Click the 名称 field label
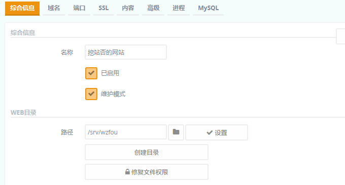The height and width of the screenshot is (185, 345). coord(67,53)
